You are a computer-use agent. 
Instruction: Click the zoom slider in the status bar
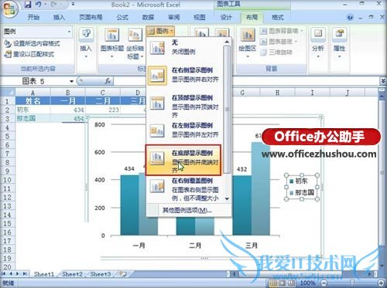pos(352,283)
